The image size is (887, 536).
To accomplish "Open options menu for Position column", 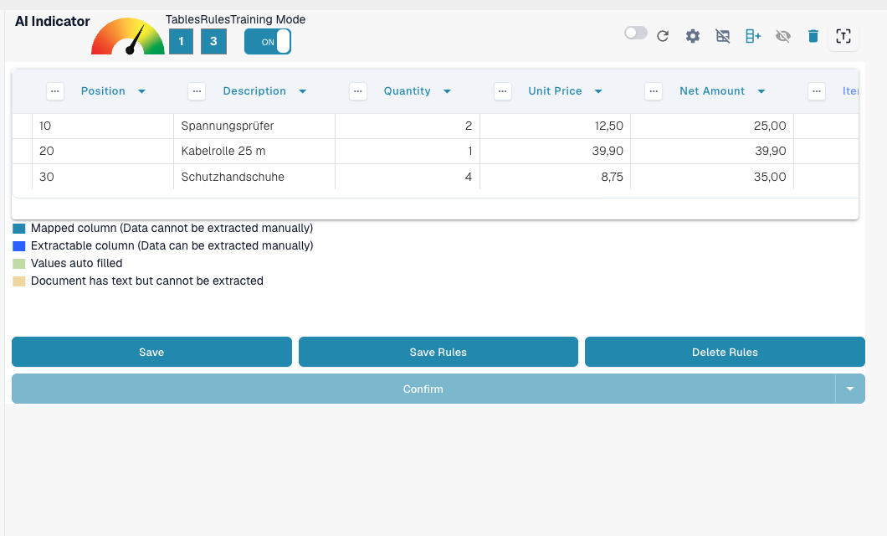I will point(55,91).
